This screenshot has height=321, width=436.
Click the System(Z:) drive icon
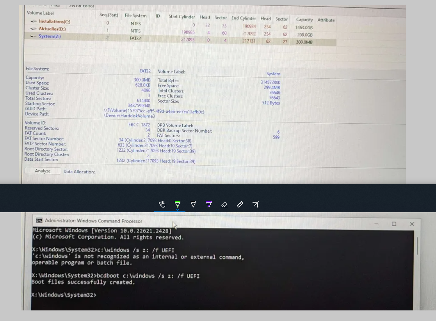(x=33, y=36)
